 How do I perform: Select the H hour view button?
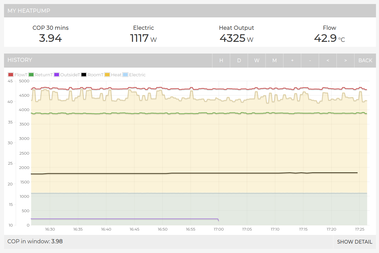221,60
